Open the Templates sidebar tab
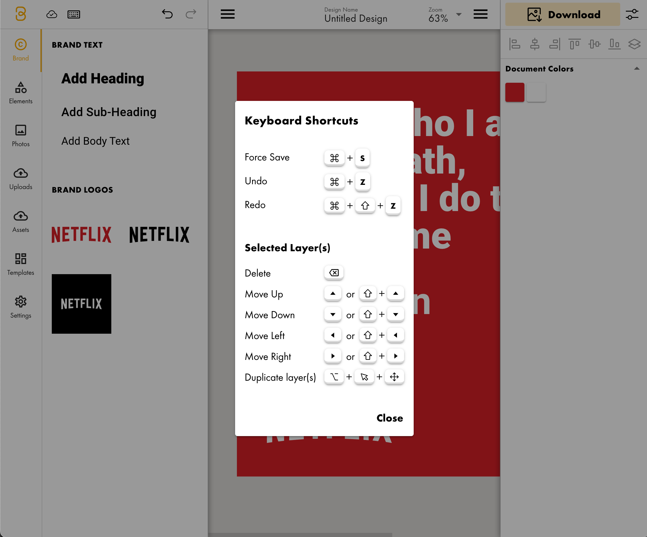Viewport: 647px width, 537px height. (x=21, y=264)
